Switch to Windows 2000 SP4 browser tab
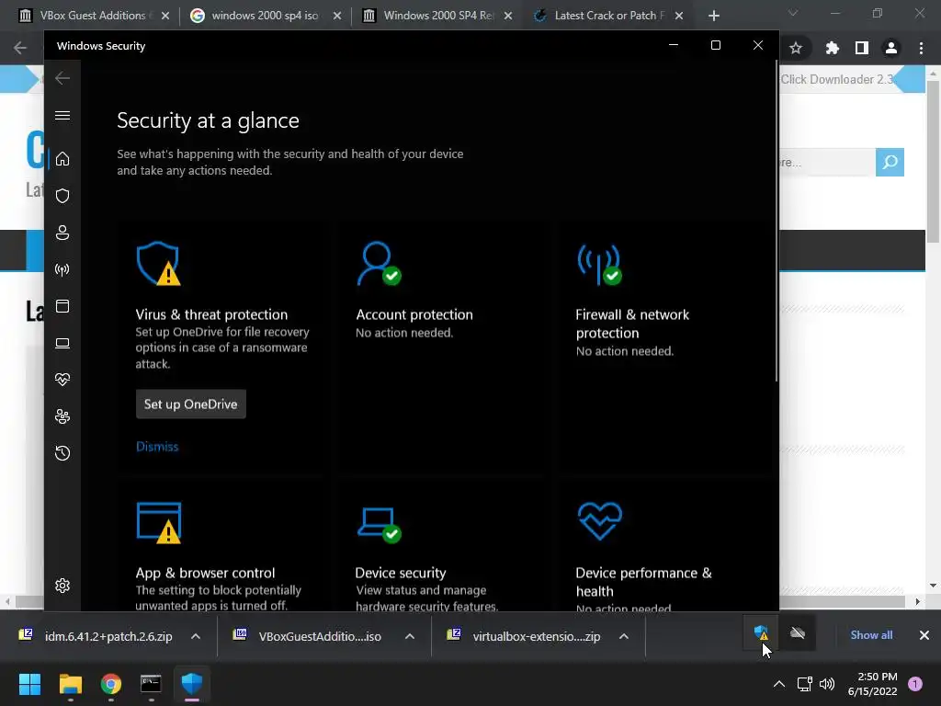The height and width of the screenshot is (706, 941). (x=438, y=16)
